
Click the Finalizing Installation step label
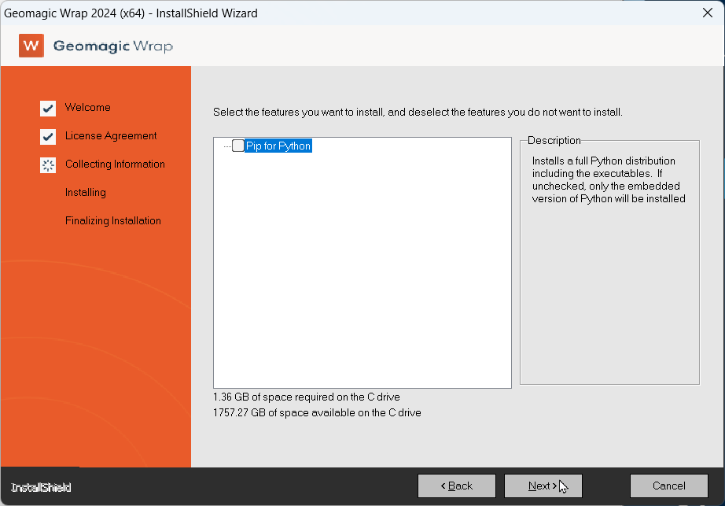coord(113,221)
